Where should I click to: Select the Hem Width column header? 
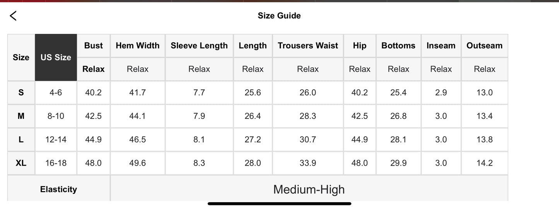pyautogui.click(x=137, y=46)
